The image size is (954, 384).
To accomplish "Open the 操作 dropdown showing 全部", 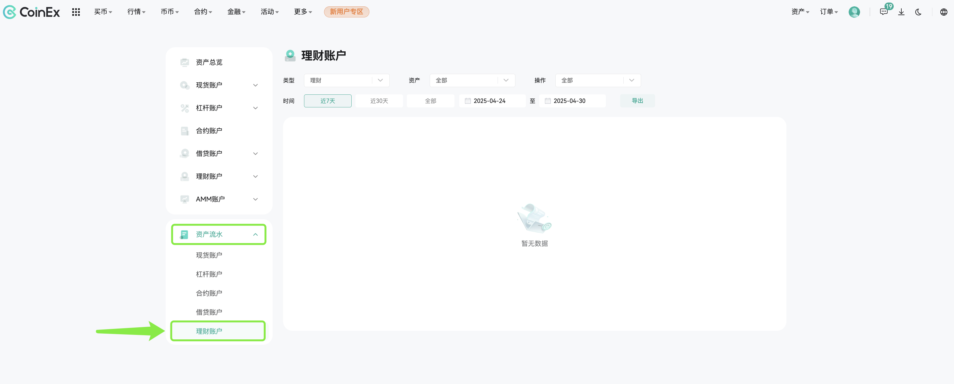I will (x=598, y=80).
